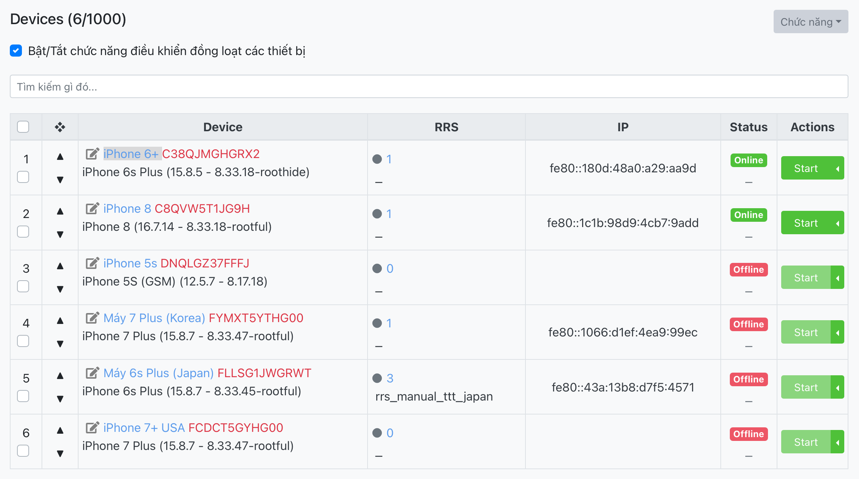The width and height of the screenshot is (859, 479).
Task: Move iPhone 6+ row down with arrow
Action: tap(60, 180)
